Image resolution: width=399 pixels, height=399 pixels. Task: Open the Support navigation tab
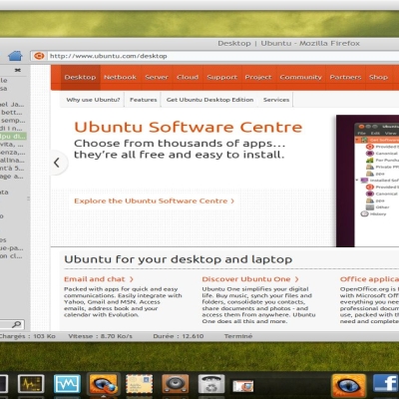point(222,77)
